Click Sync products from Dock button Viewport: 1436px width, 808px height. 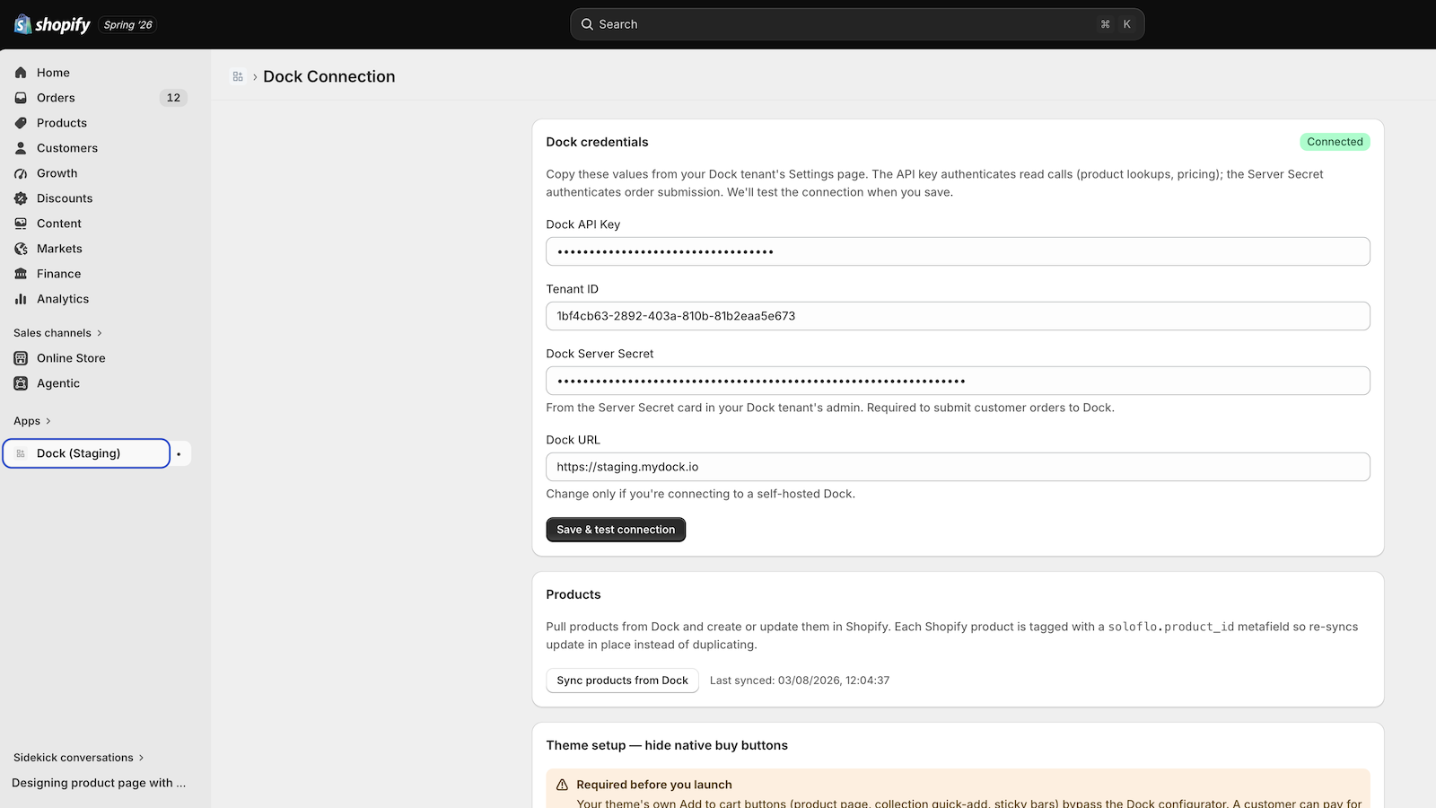(x=622, y=681)
